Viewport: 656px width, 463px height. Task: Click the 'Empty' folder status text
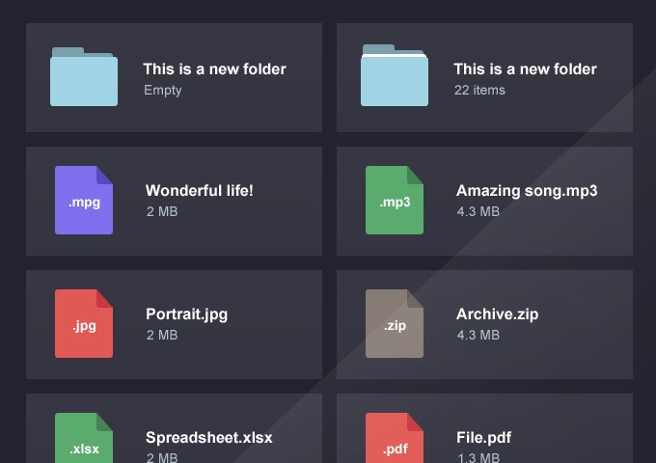pyautogui.click(x=163, y=91)
